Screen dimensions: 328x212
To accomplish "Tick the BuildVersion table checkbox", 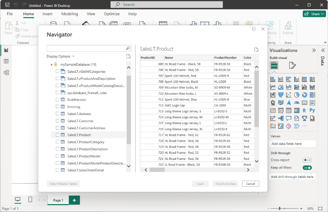I will (57, 100).
